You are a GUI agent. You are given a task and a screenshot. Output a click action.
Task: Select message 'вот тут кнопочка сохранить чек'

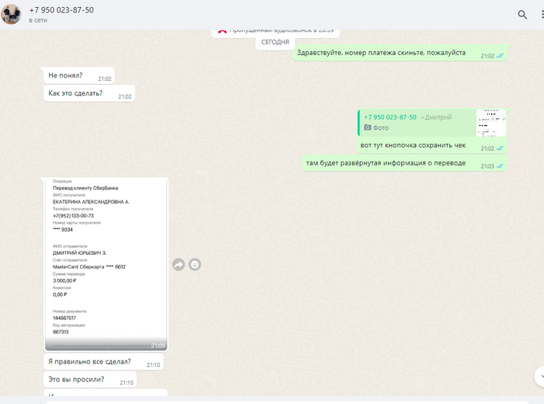[413, 145]
